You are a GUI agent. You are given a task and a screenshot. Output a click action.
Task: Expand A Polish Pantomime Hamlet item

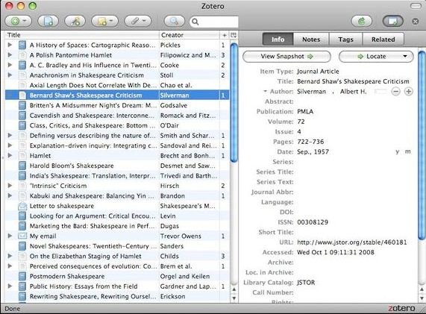pyautogui.click(x=10, y=55)
